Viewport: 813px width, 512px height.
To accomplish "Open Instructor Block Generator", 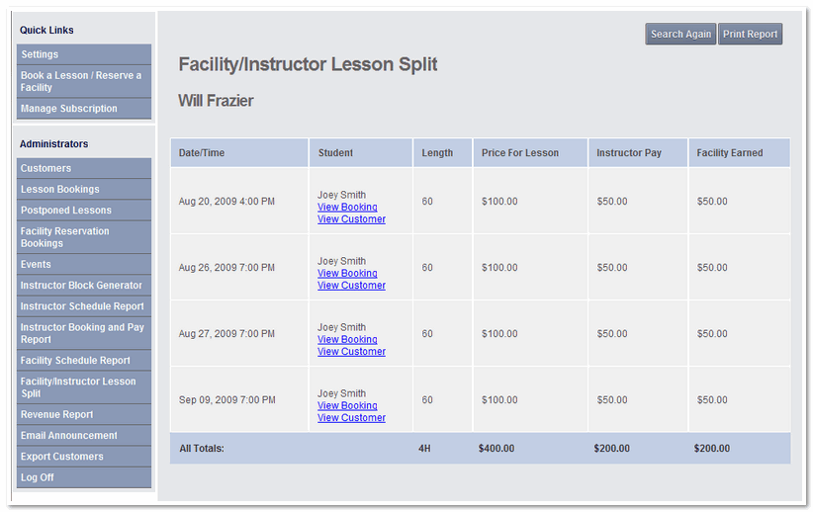I will (84, 286).
